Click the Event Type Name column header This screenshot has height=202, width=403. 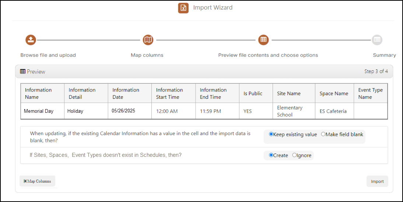371,93
